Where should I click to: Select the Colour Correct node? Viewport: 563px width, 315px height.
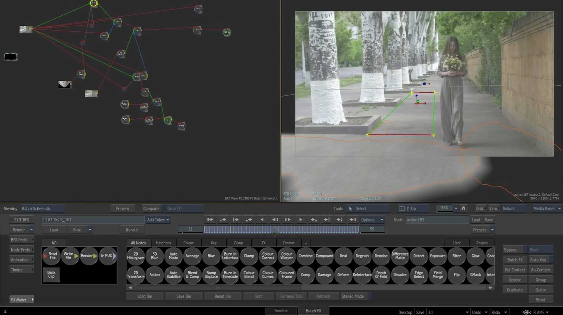267,256
